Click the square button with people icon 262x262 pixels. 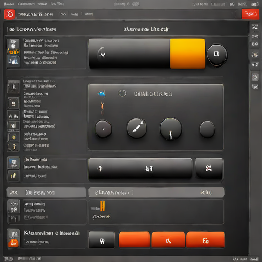[x=209, y=168]
